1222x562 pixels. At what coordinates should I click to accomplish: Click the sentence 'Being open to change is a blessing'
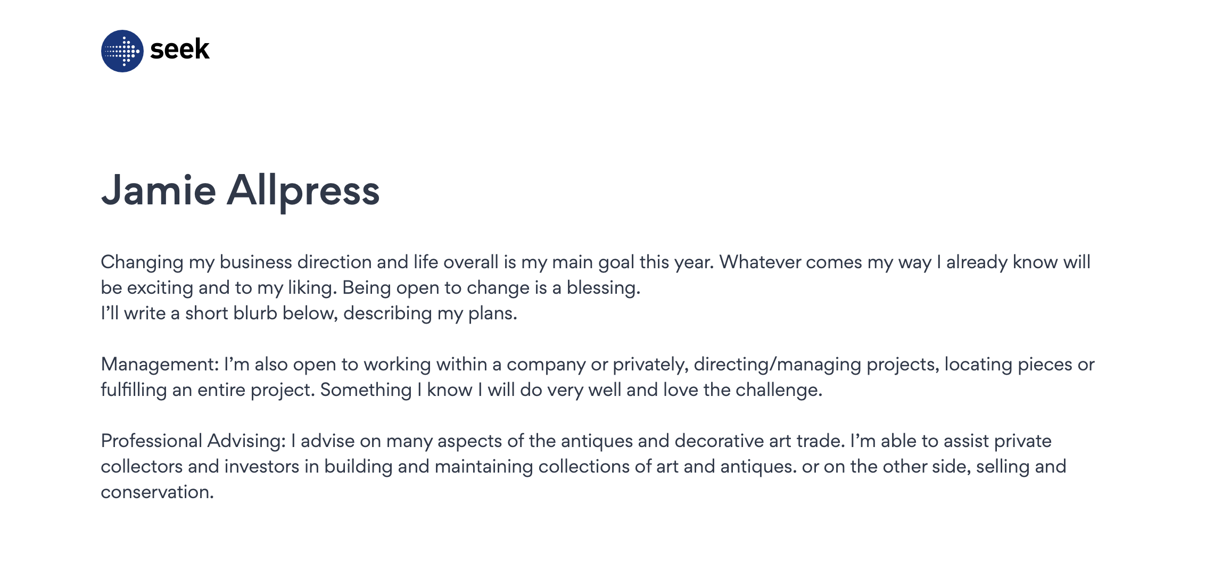click(491, 287)
